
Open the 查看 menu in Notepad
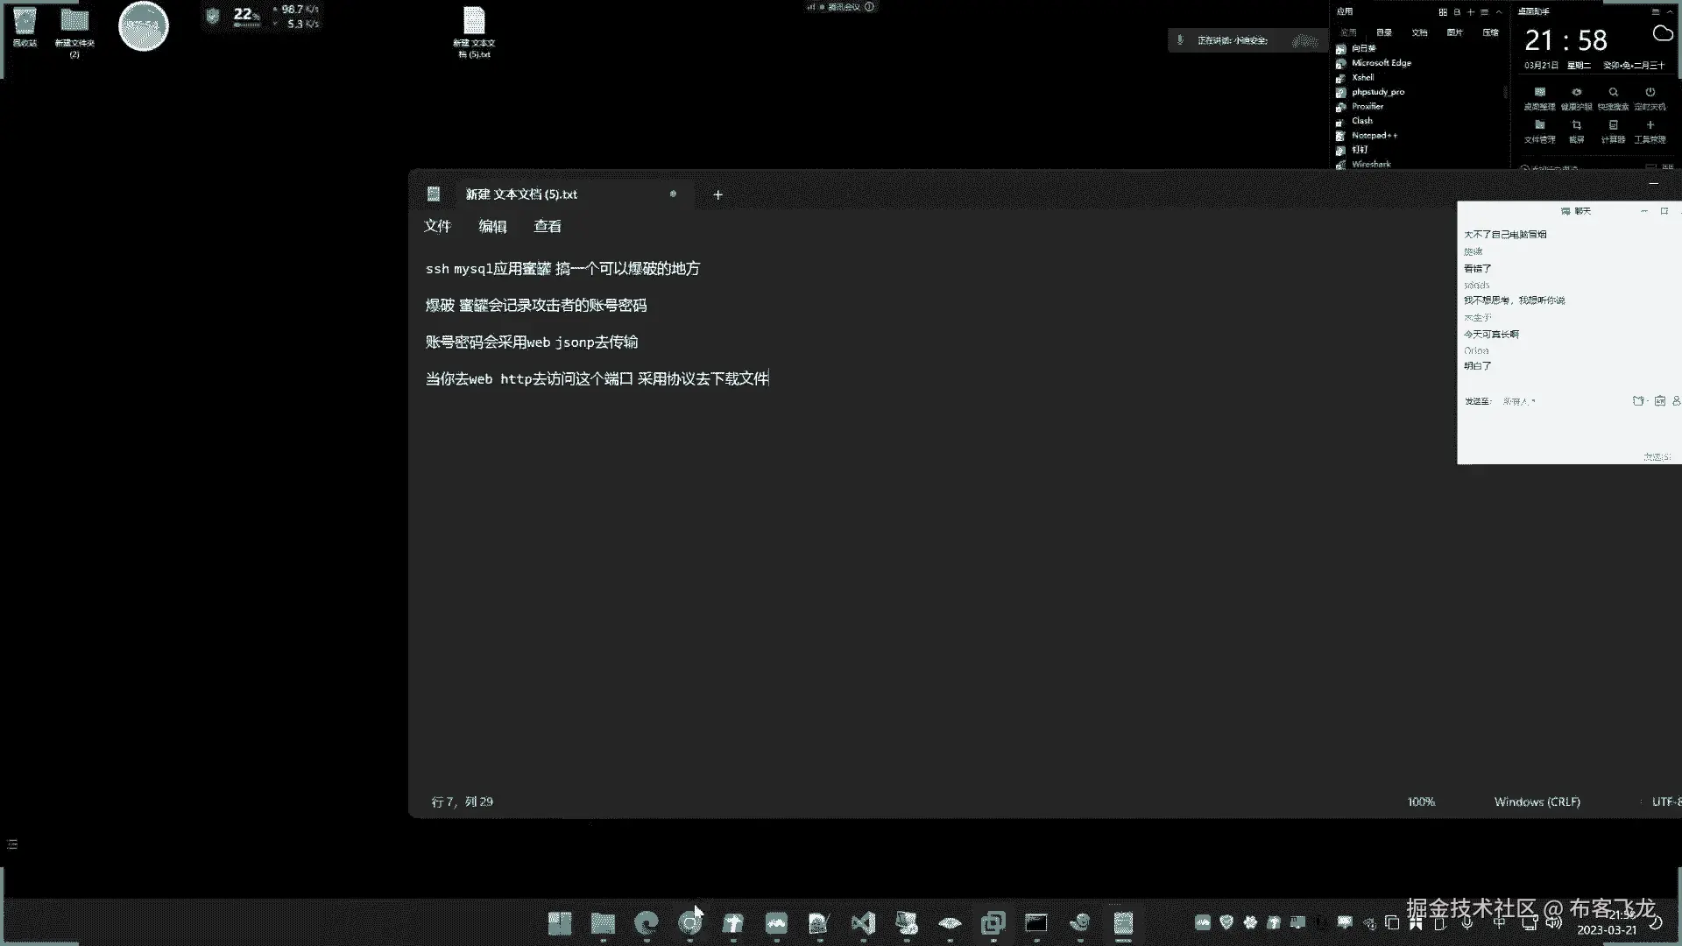pyautogui.click(x=548, y=226)
